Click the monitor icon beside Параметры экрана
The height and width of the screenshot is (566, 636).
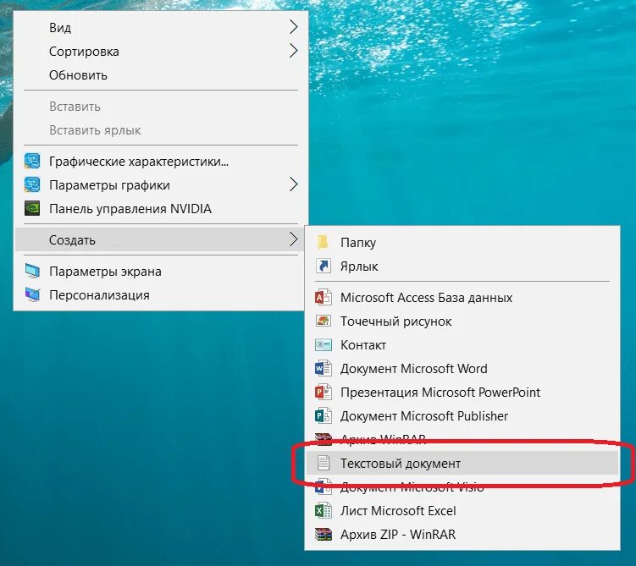[x=32, y=271]
